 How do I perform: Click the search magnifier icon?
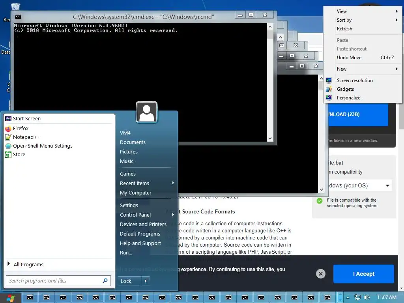pyautogui.click(x=105, y=281)
